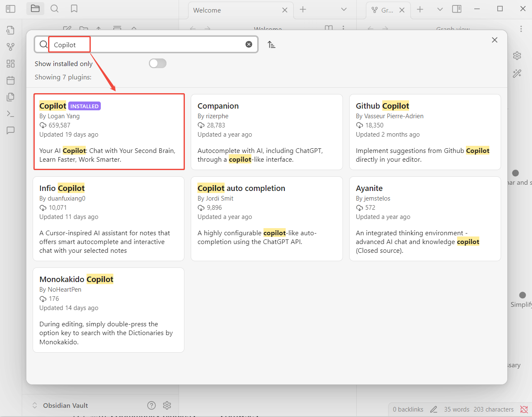Toggle the right sidebar icon
The image size is (532, 417).
457,9
